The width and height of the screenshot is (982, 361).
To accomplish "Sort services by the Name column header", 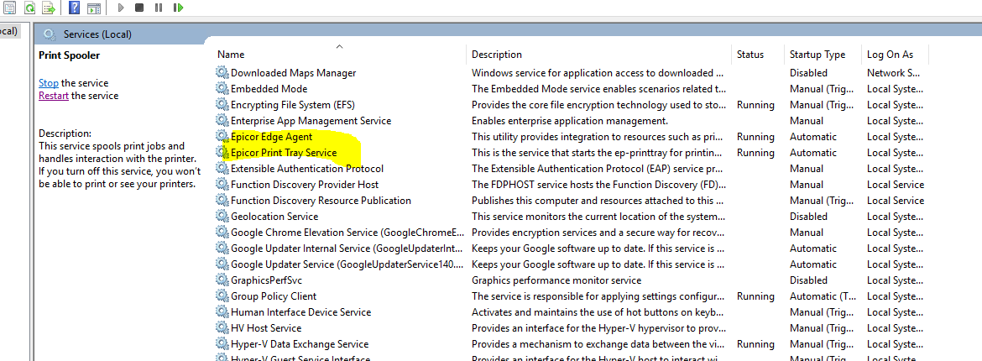I will coord(231,55).
